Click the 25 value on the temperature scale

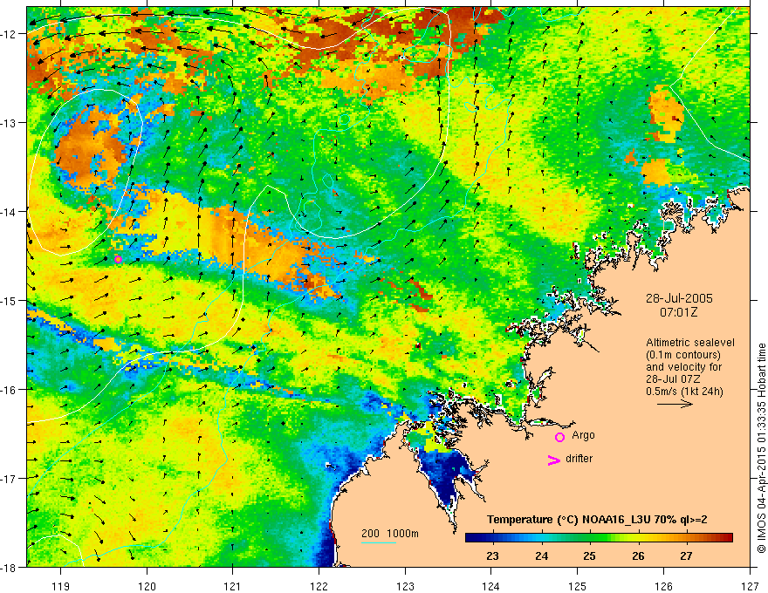click(589, 556)
